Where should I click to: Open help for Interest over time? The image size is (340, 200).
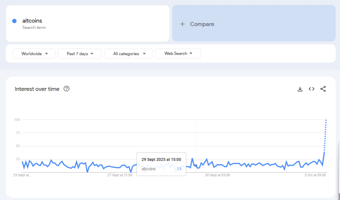66,89
